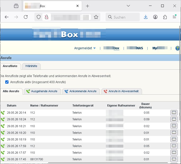
Task: Sort by Eigene Rufnummer column
Action: click(121, 105)
